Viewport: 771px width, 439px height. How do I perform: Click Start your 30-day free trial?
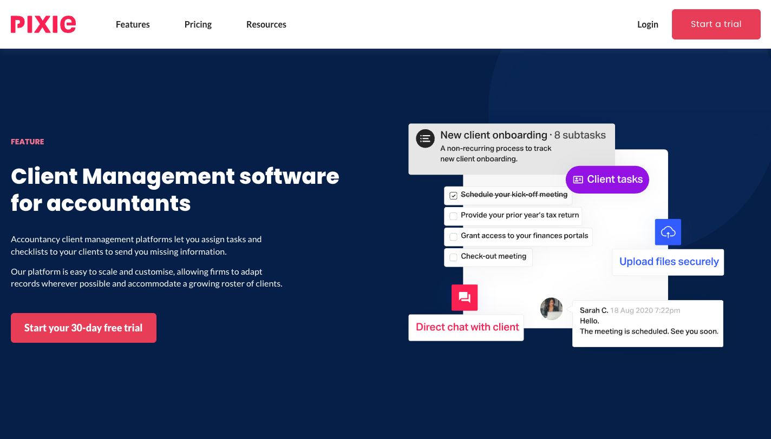pyautogui.click(x=83, y=328)
